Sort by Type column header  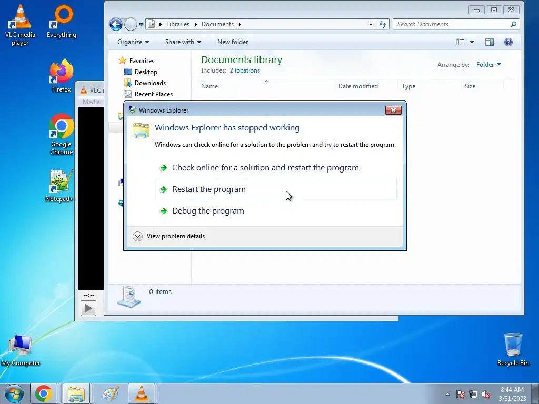click(x=430, y=86)
